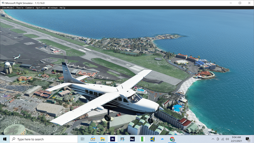Open Snip & Sketch taskbar icon

coord(122,139)
